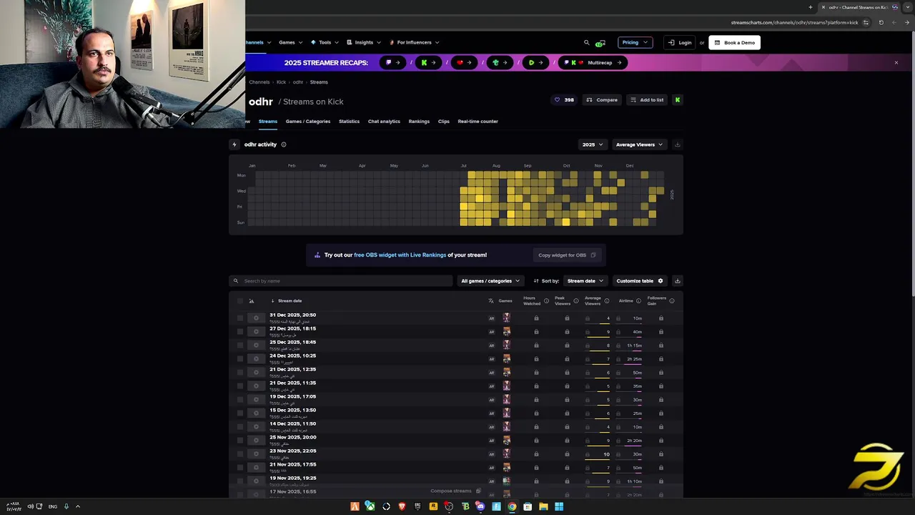Open the live streams icon with badge
The image size is (915, 515).
(600, 43)
